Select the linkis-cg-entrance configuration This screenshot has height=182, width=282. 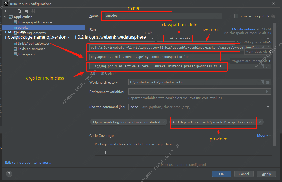(31, 49)
